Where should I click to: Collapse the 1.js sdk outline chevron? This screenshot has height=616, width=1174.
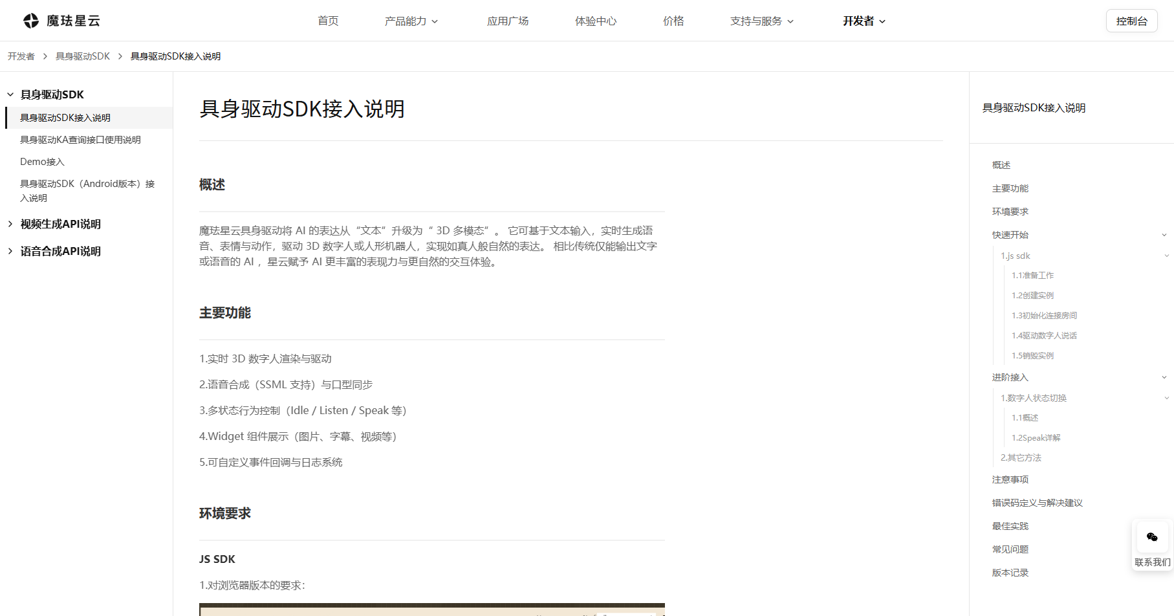tap(1166, 256)
